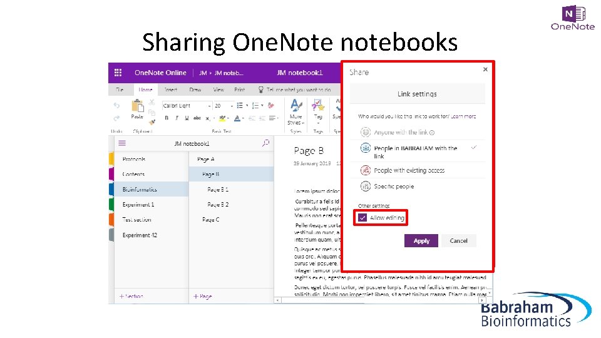Image resolution: width=601 pixels, height=338 pixels.
Task: Click the Undo arrow icon
Action: coord(116,105)
